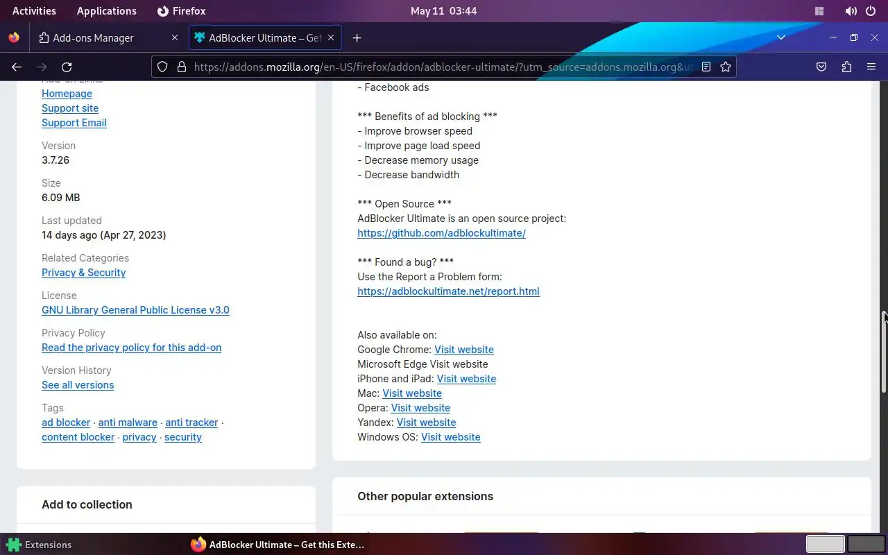Image resolution: width=888 pixels, height=555 pixels.
Task: Click the top bar workspace indicator icon
Action: click(x=819, y=11)
